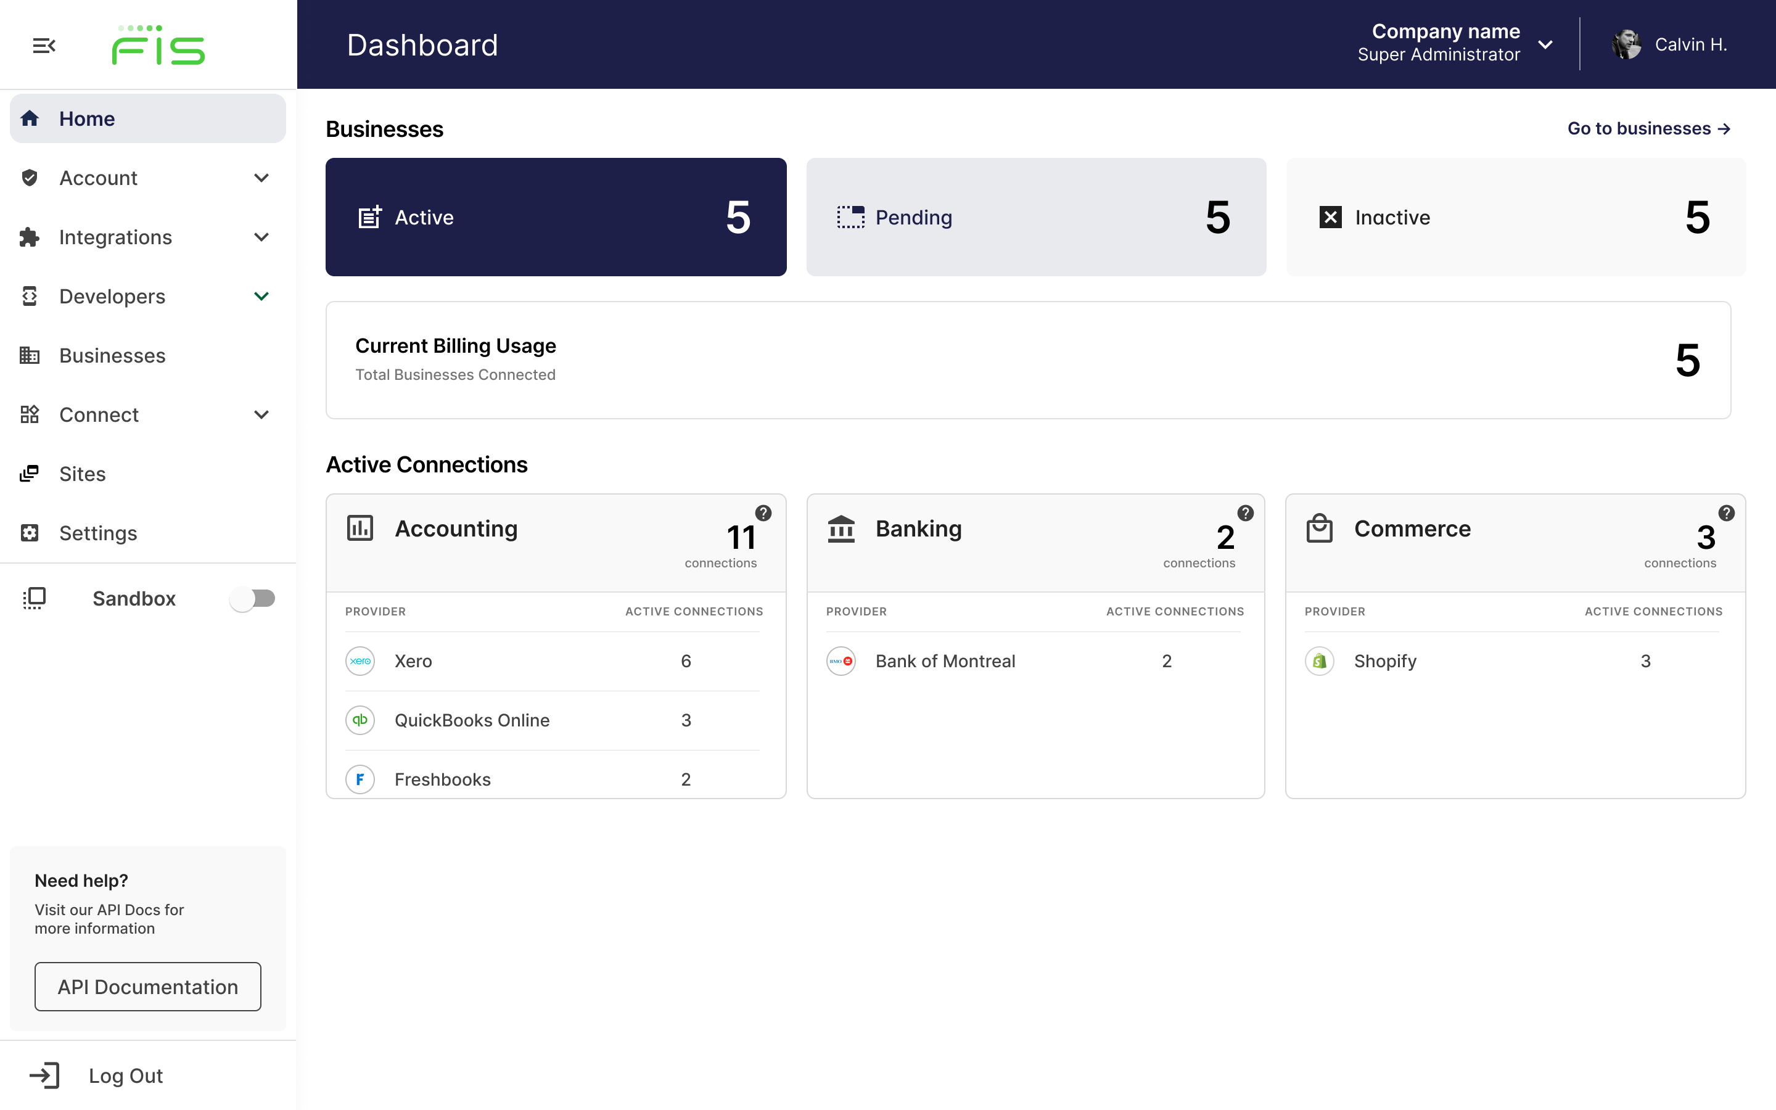The height and width of the screenshot is (1110, 1776).
Task: Click the Bank of Montreal logo
Action: click(841, 660)
